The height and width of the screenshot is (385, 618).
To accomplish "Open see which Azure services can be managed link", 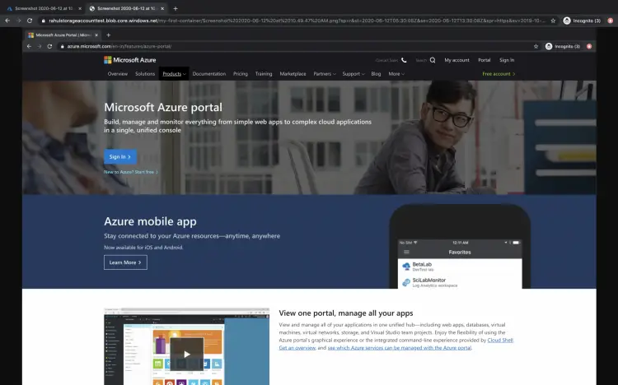I will (x=400, y=348).
